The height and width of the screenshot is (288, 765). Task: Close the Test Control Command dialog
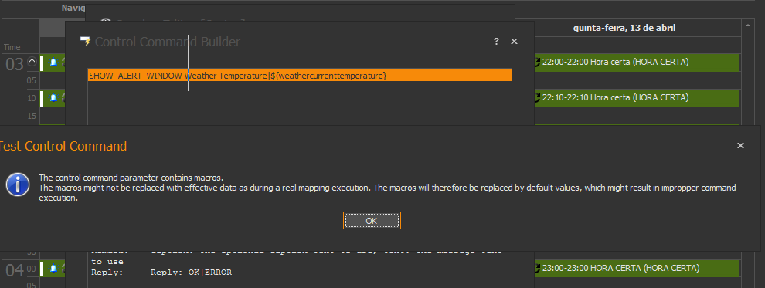point(740,146)
